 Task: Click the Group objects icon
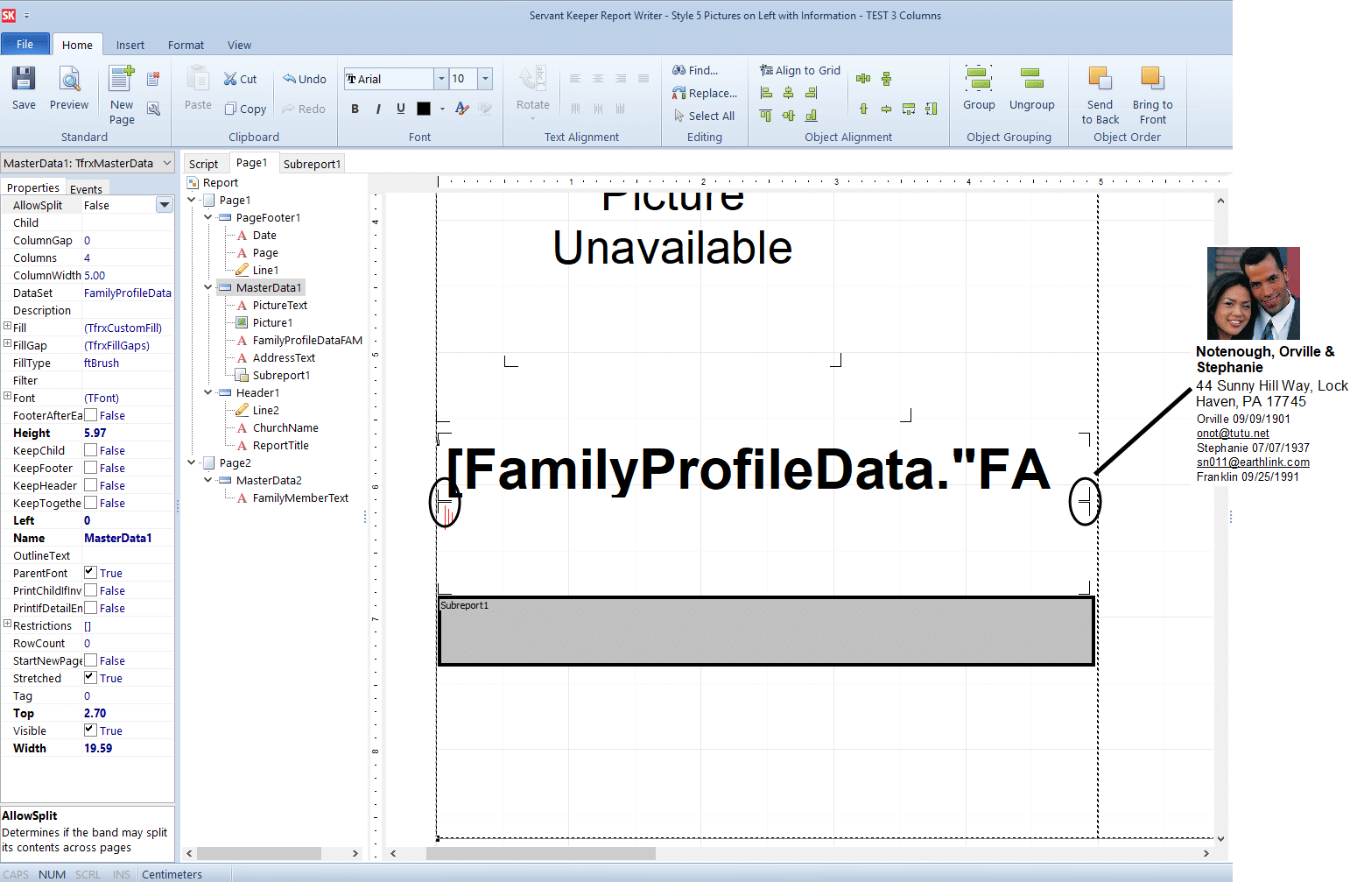(979, 88)
